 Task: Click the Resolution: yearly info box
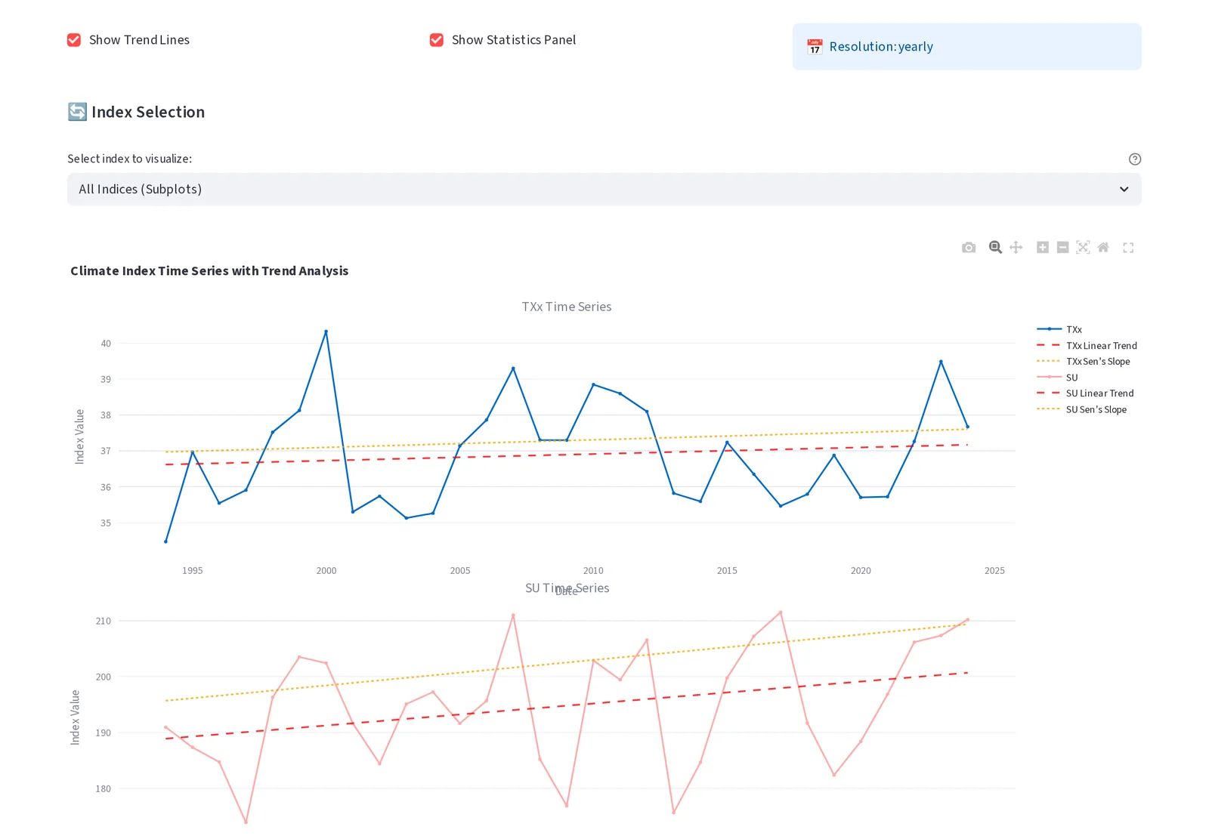[967, 47]
